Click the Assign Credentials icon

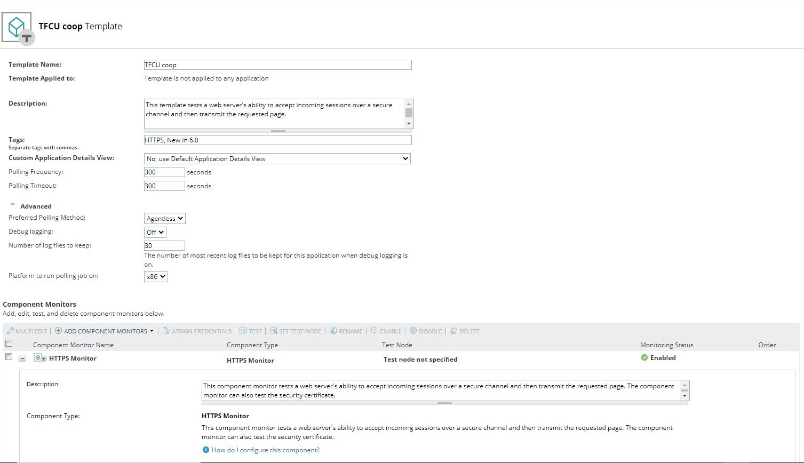click(166, 331)
